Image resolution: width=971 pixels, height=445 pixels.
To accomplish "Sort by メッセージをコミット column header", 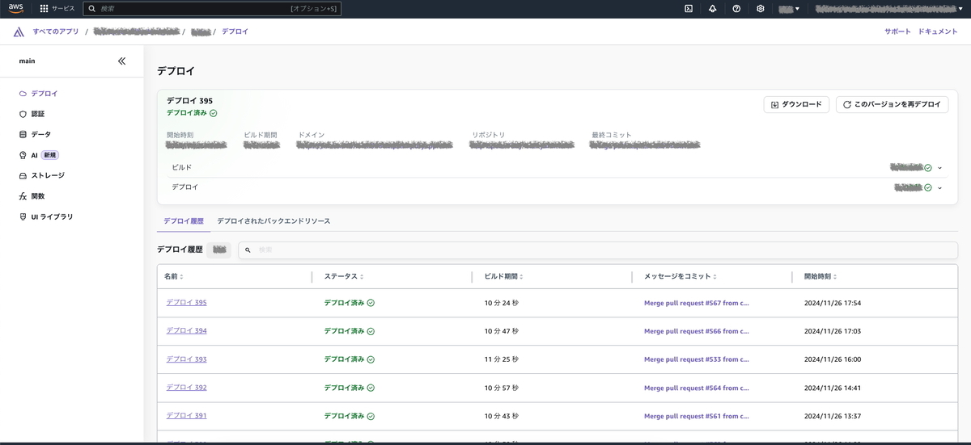I will (681, 276).
